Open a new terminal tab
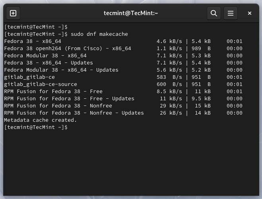The width and height of the screenshot is (262, 199). 13,13
